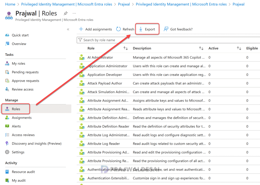Image resolution: width=260 pixels, height=185 pixels.
Task: Open the Attribute Assignment Rea... role
Action: point(108,109)
